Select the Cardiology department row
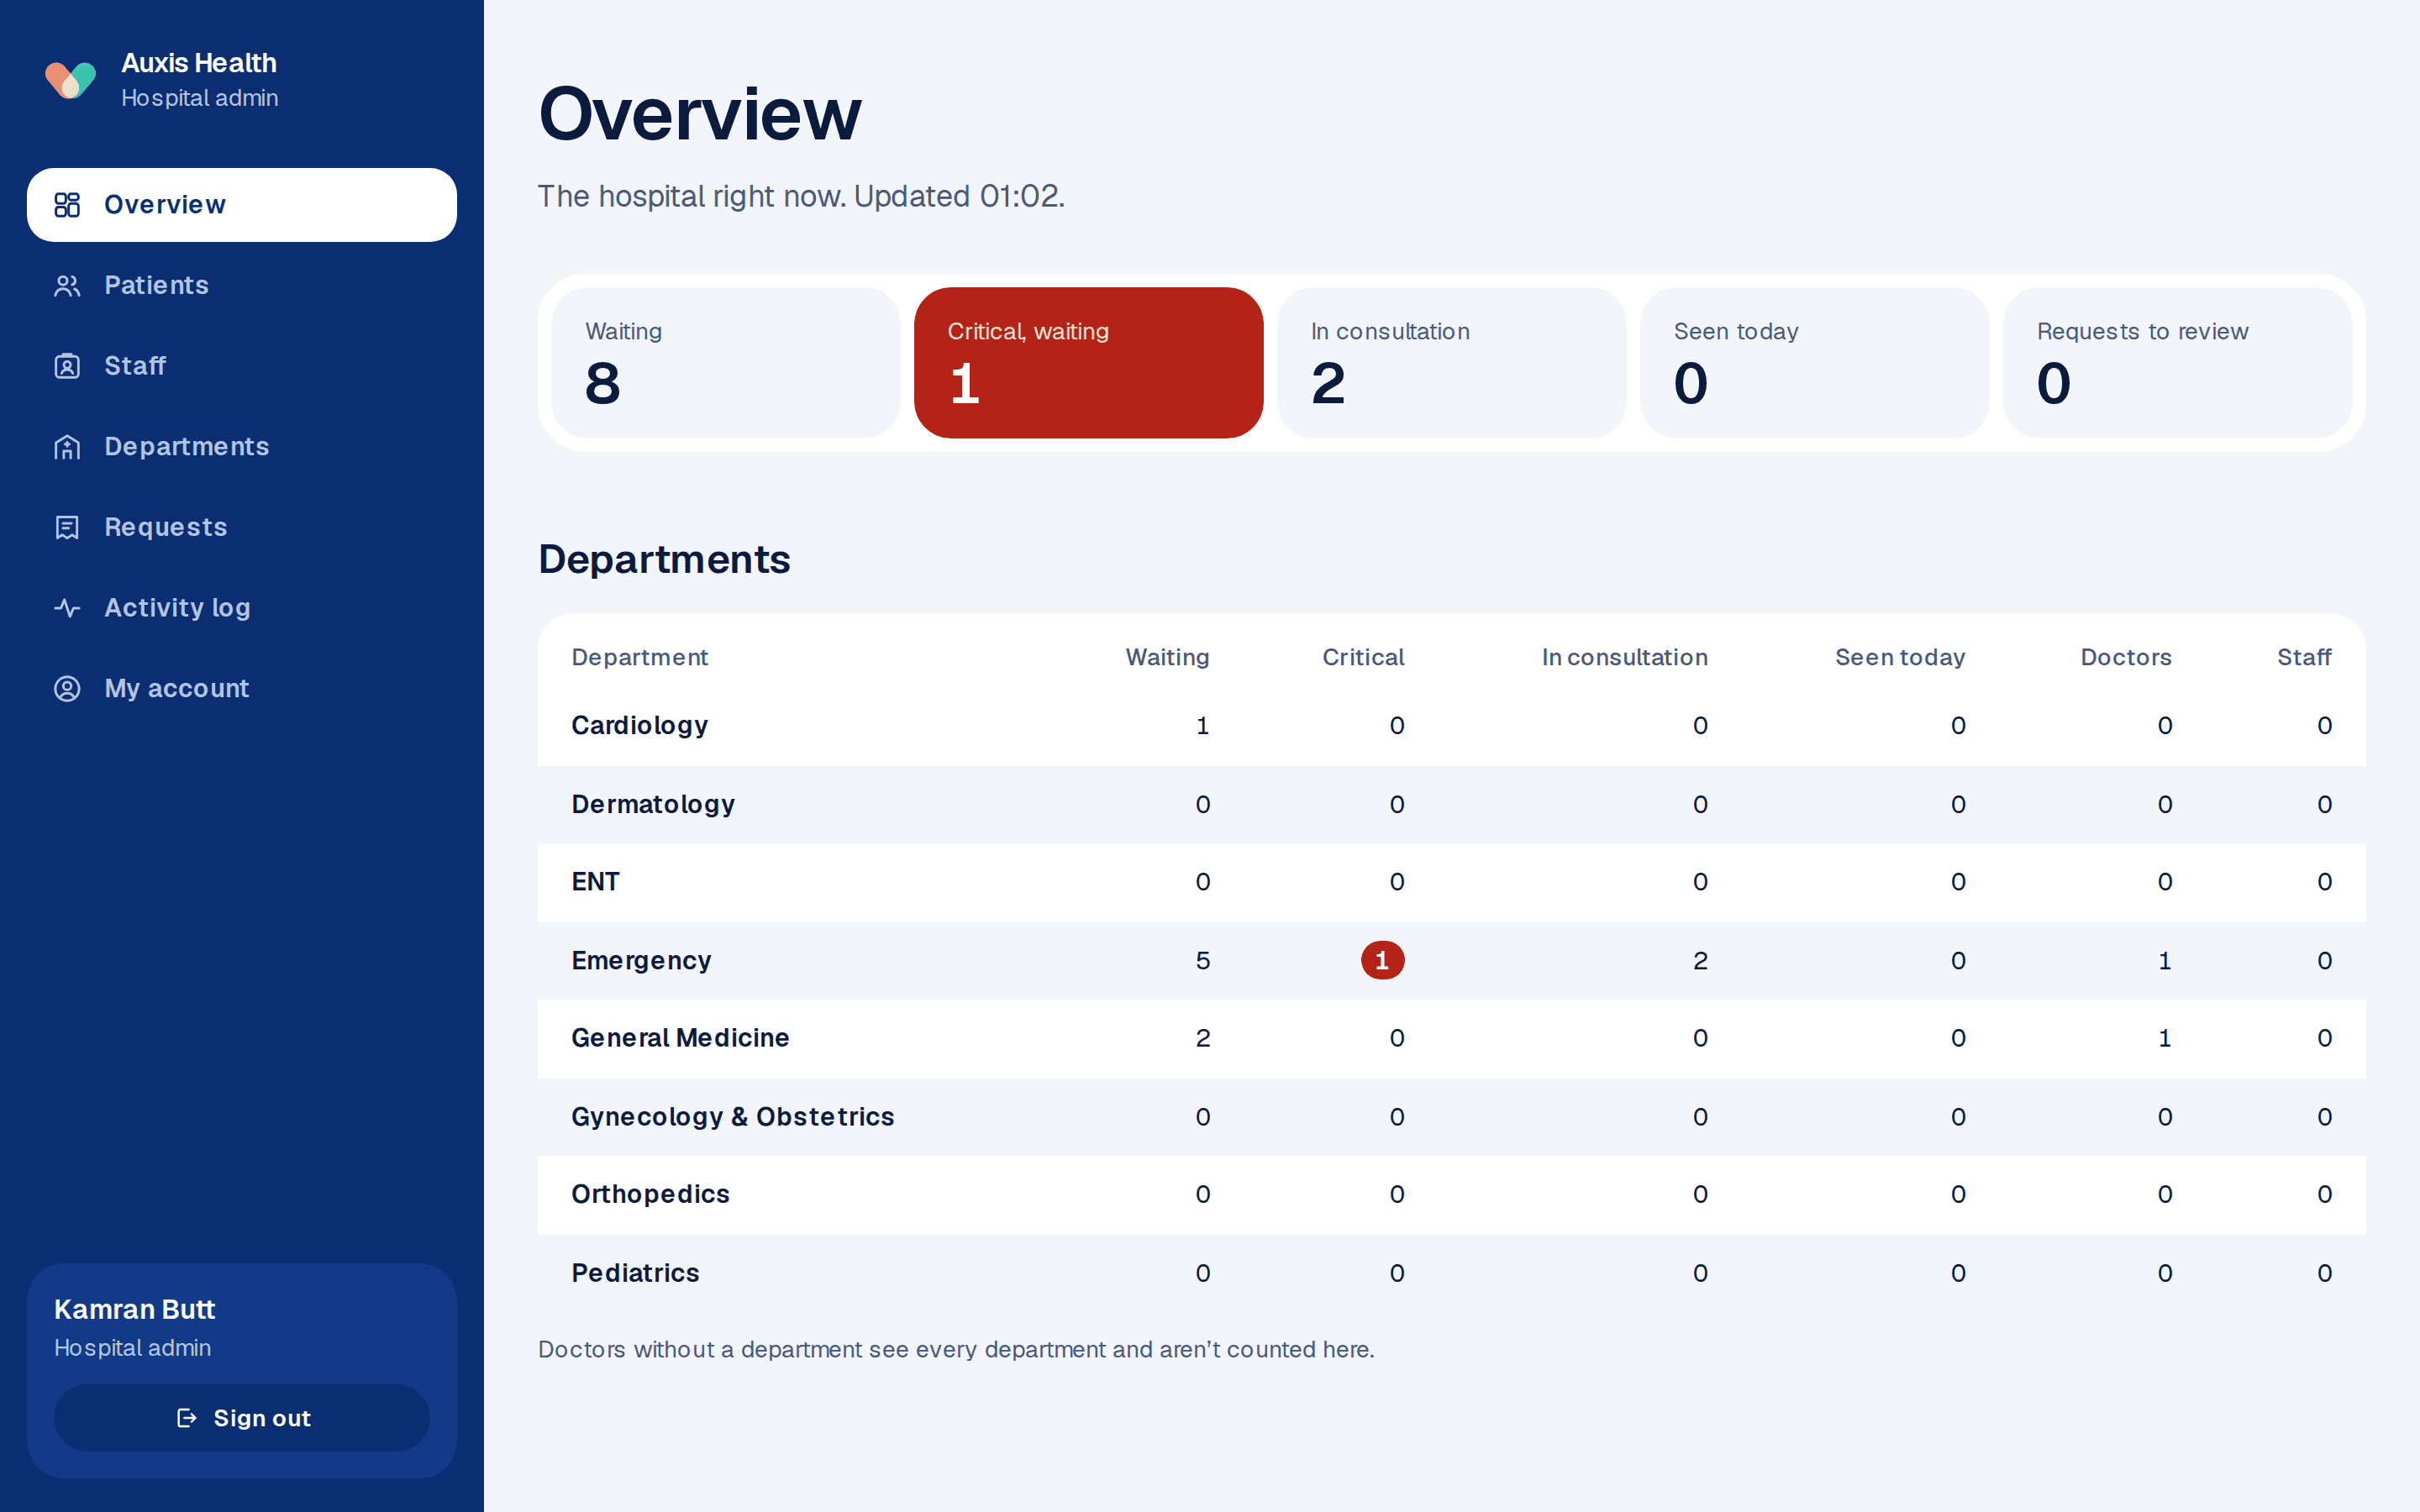 [1452, 726]
